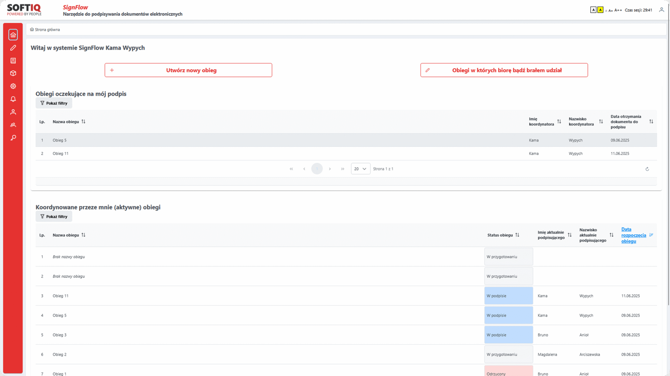This screenshot has height=376, width=670.
Task: Open the document list sidebar icon
Action: pos(13,61)
